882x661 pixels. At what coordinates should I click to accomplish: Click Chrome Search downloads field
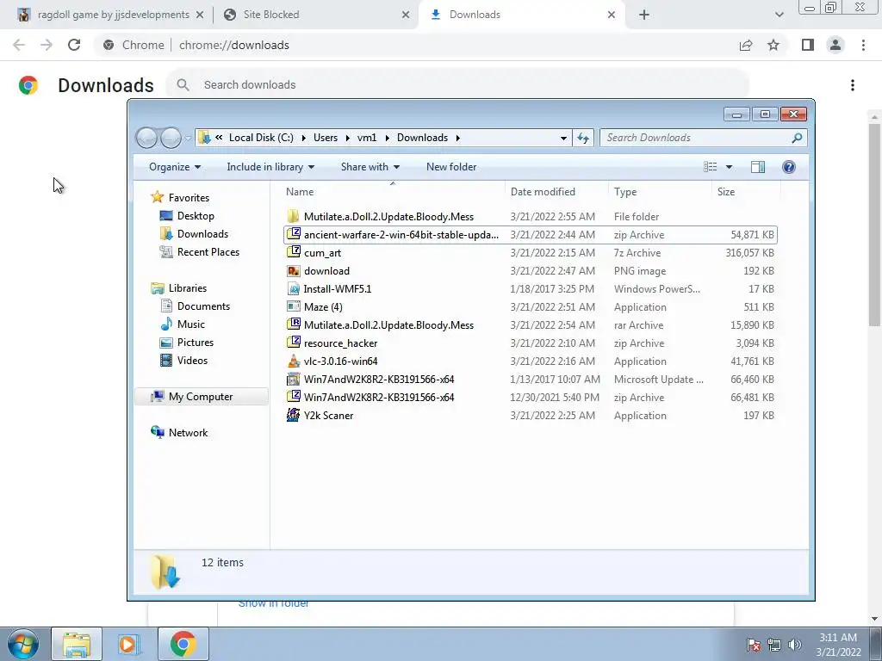(457, 85)
